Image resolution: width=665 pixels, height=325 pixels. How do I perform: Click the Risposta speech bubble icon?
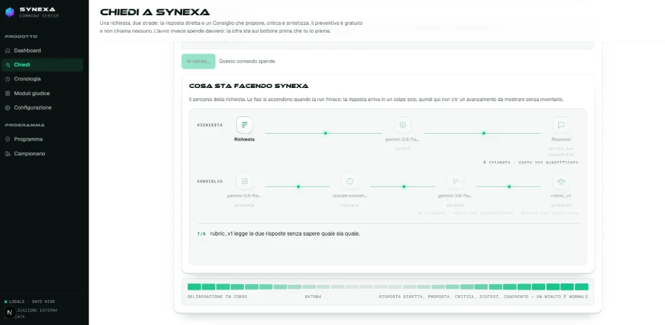(561, 125)
